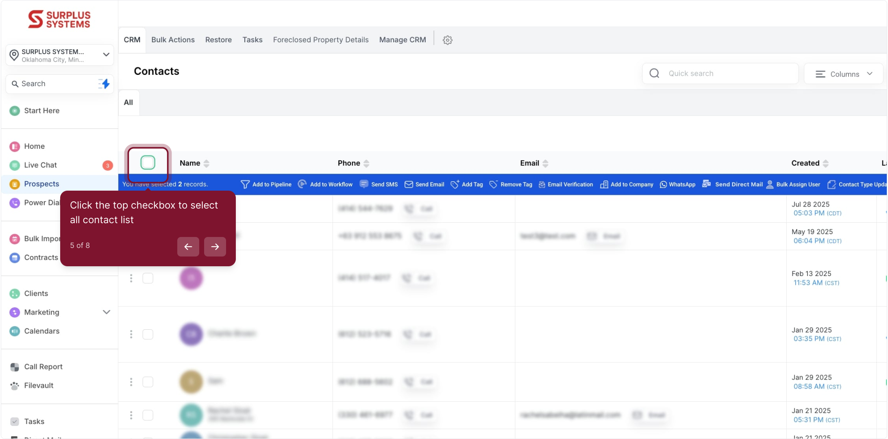
Task: Click the Add Tag icon in action bar
Action: (455, 185)
